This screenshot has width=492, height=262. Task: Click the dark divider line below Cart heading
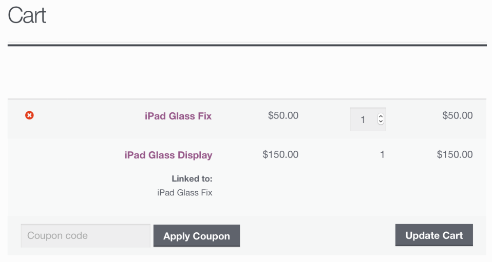[247, 45]
